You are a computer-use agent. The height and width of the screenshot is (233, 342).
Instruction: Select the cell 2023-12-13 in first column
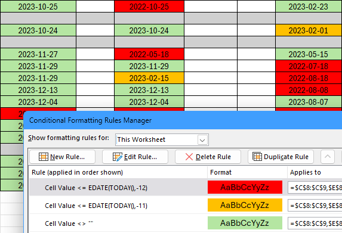tap(38, 90)
